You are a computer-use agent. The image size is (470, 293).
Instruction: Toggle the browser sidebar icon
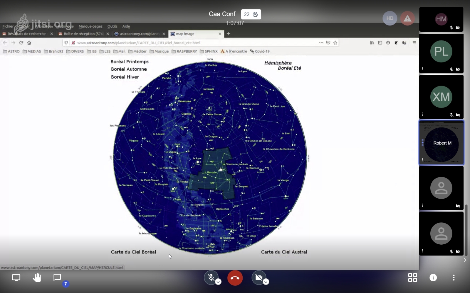pyautogui.click(x=380, y=43)
